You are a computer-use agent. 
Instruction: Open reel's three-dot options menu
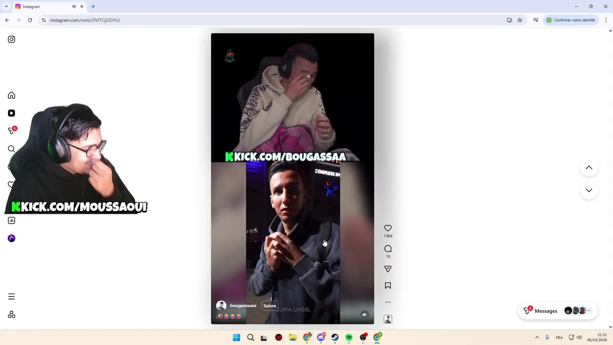[x=388, y=302]
